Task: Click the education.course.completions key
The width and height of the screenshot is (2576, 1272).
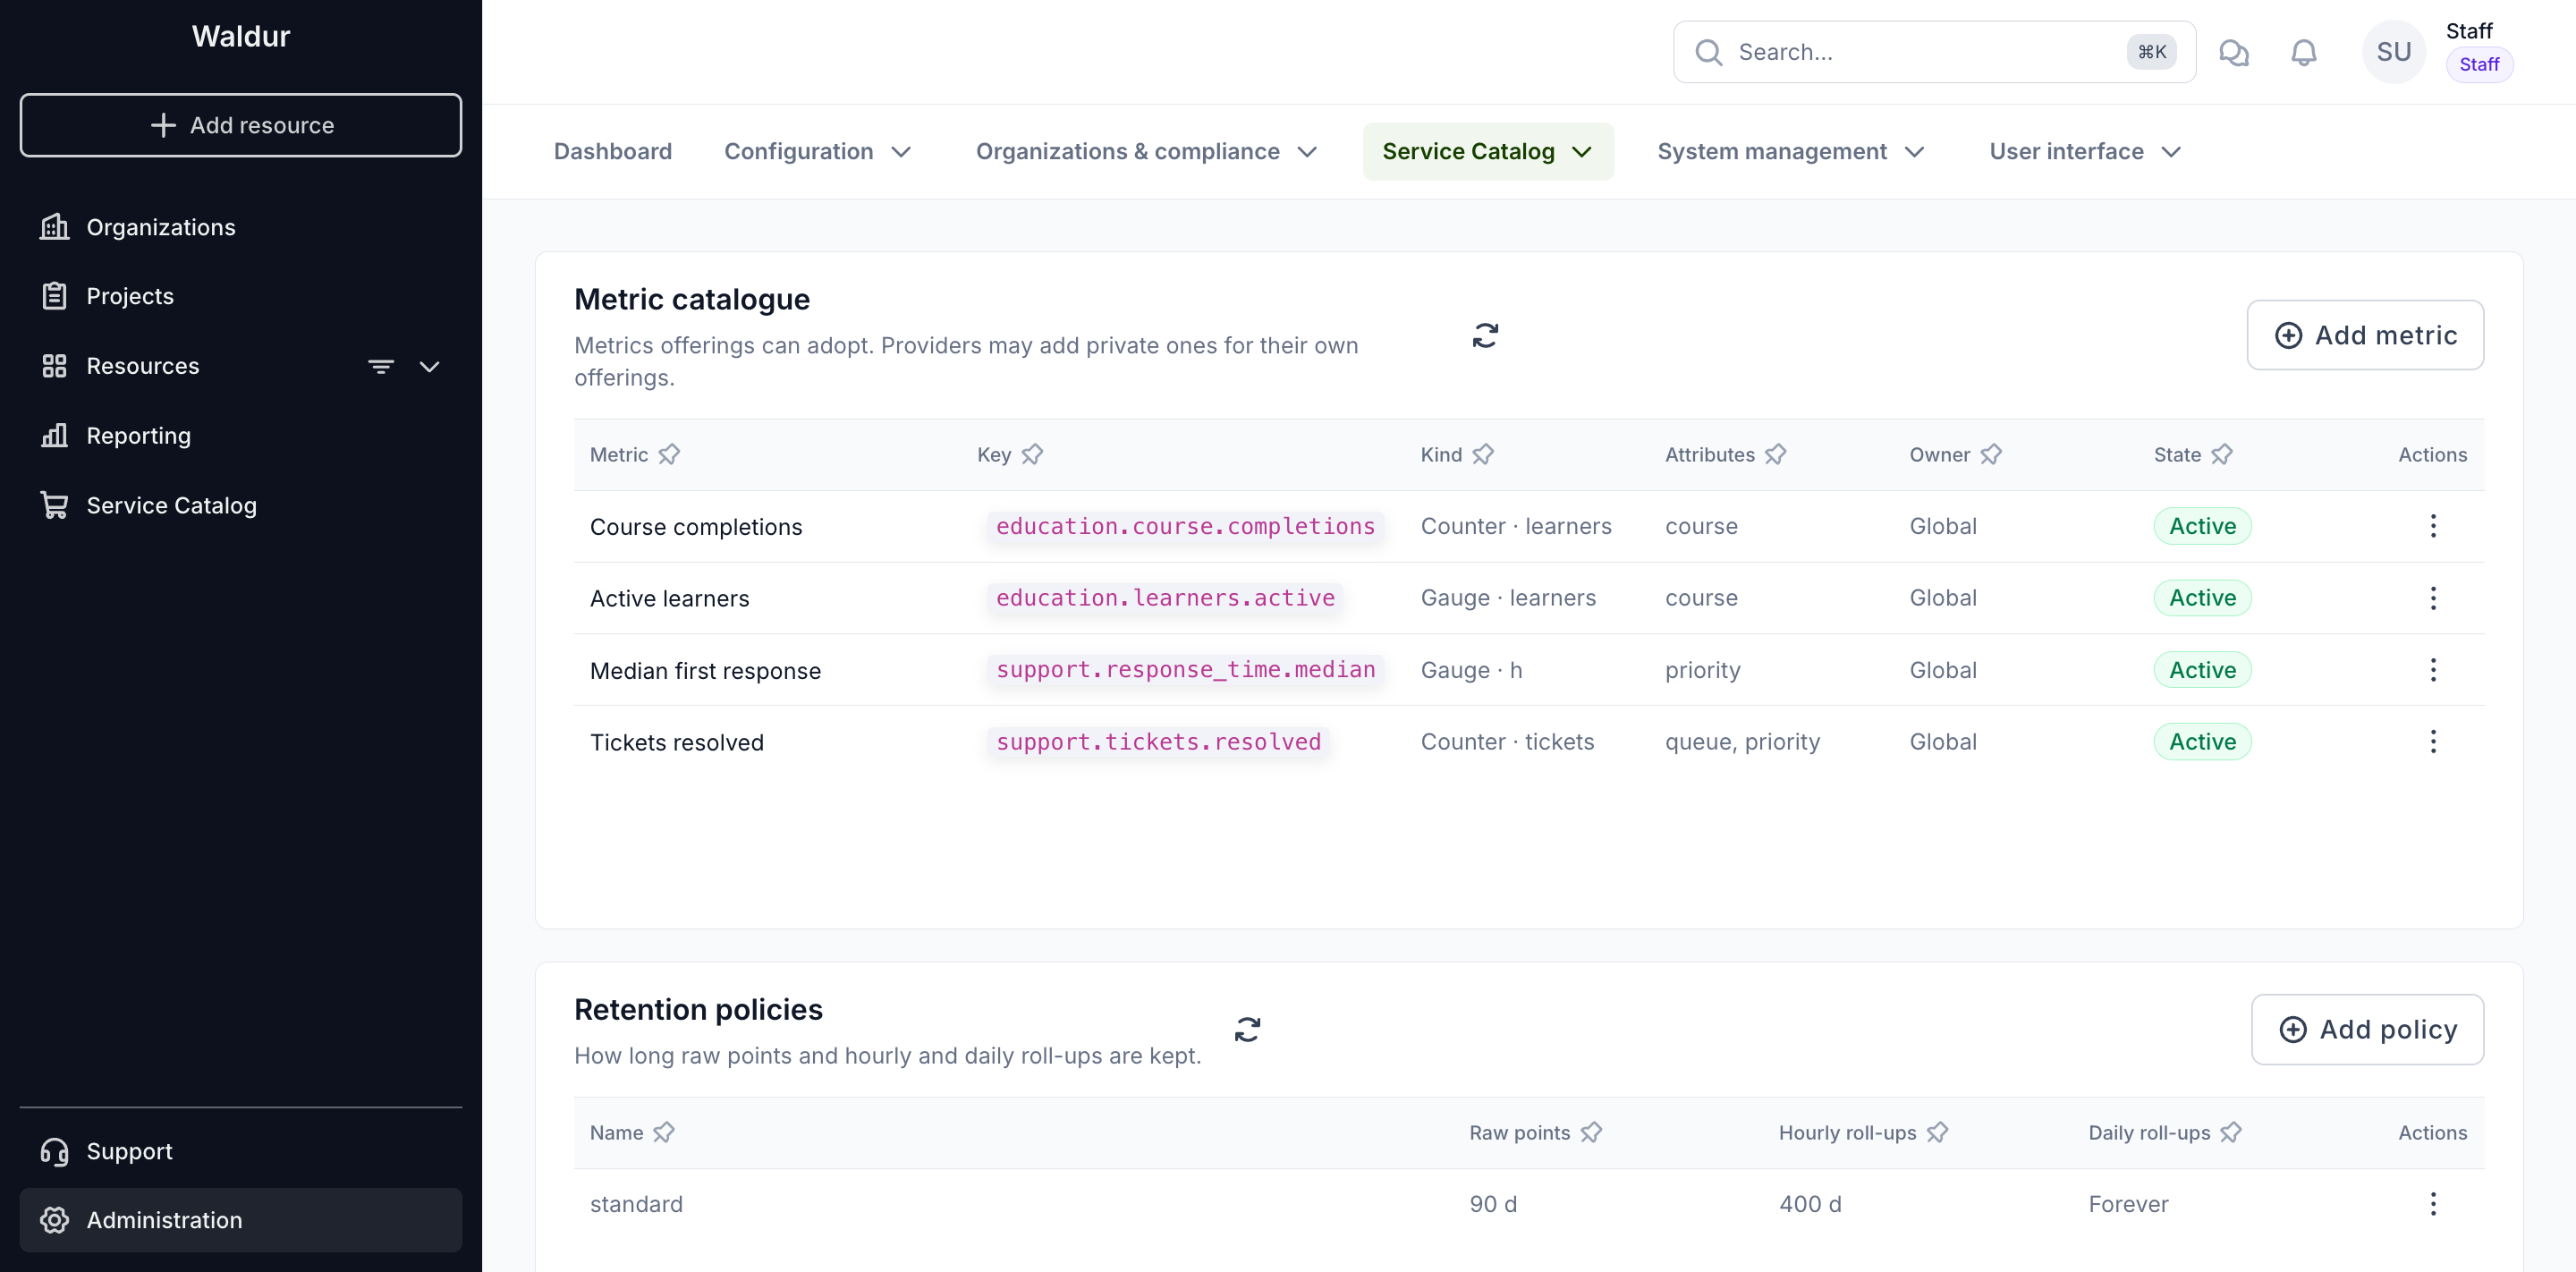Action: pyautogui.click(x=1185, y=526)
